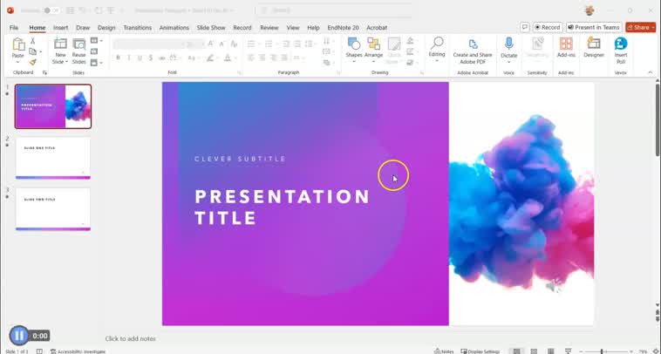Image resolution: width=661 pixels, height=354 pixels.
Task: Open the Acrobat tab
Action: tap(377, 27)
